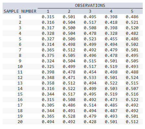
Task: Select 0.493 in sample 19 row
Action: 111,116
